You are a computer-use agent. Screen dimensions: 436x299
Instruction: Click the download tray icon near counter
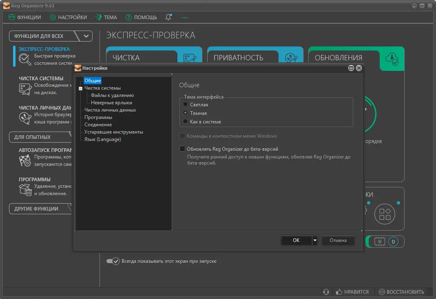[x=380, y=242]
